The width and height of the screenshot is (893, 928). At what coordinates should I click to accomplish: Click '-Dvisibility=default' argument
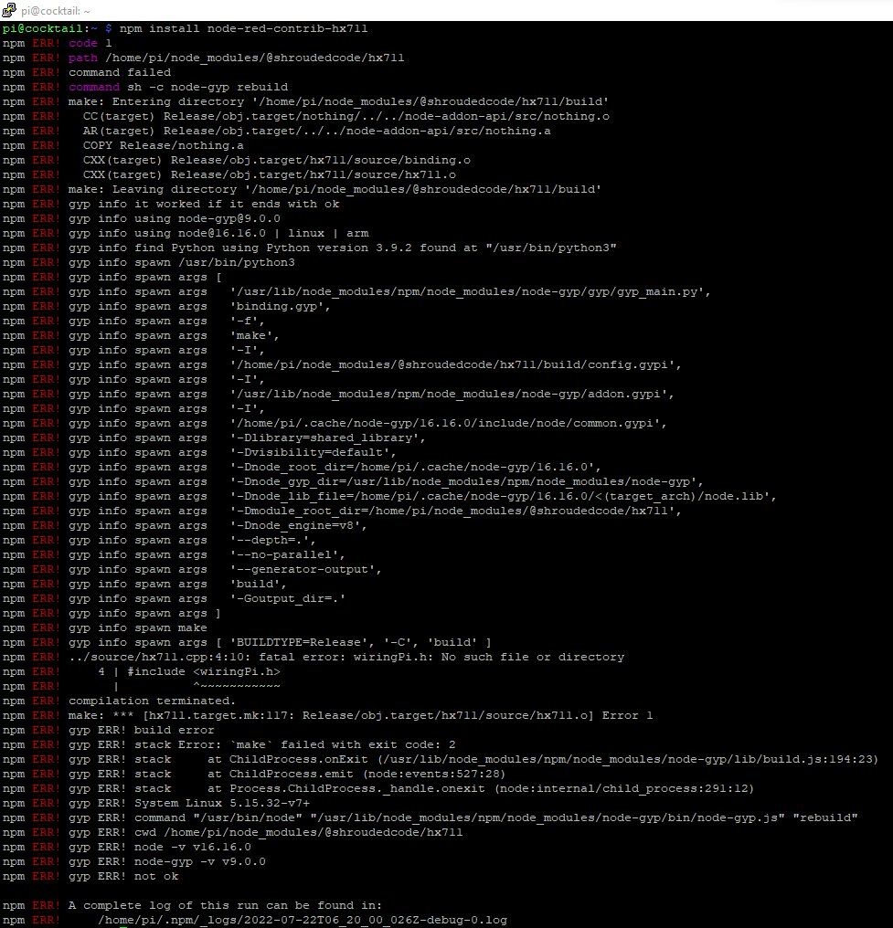314,452
